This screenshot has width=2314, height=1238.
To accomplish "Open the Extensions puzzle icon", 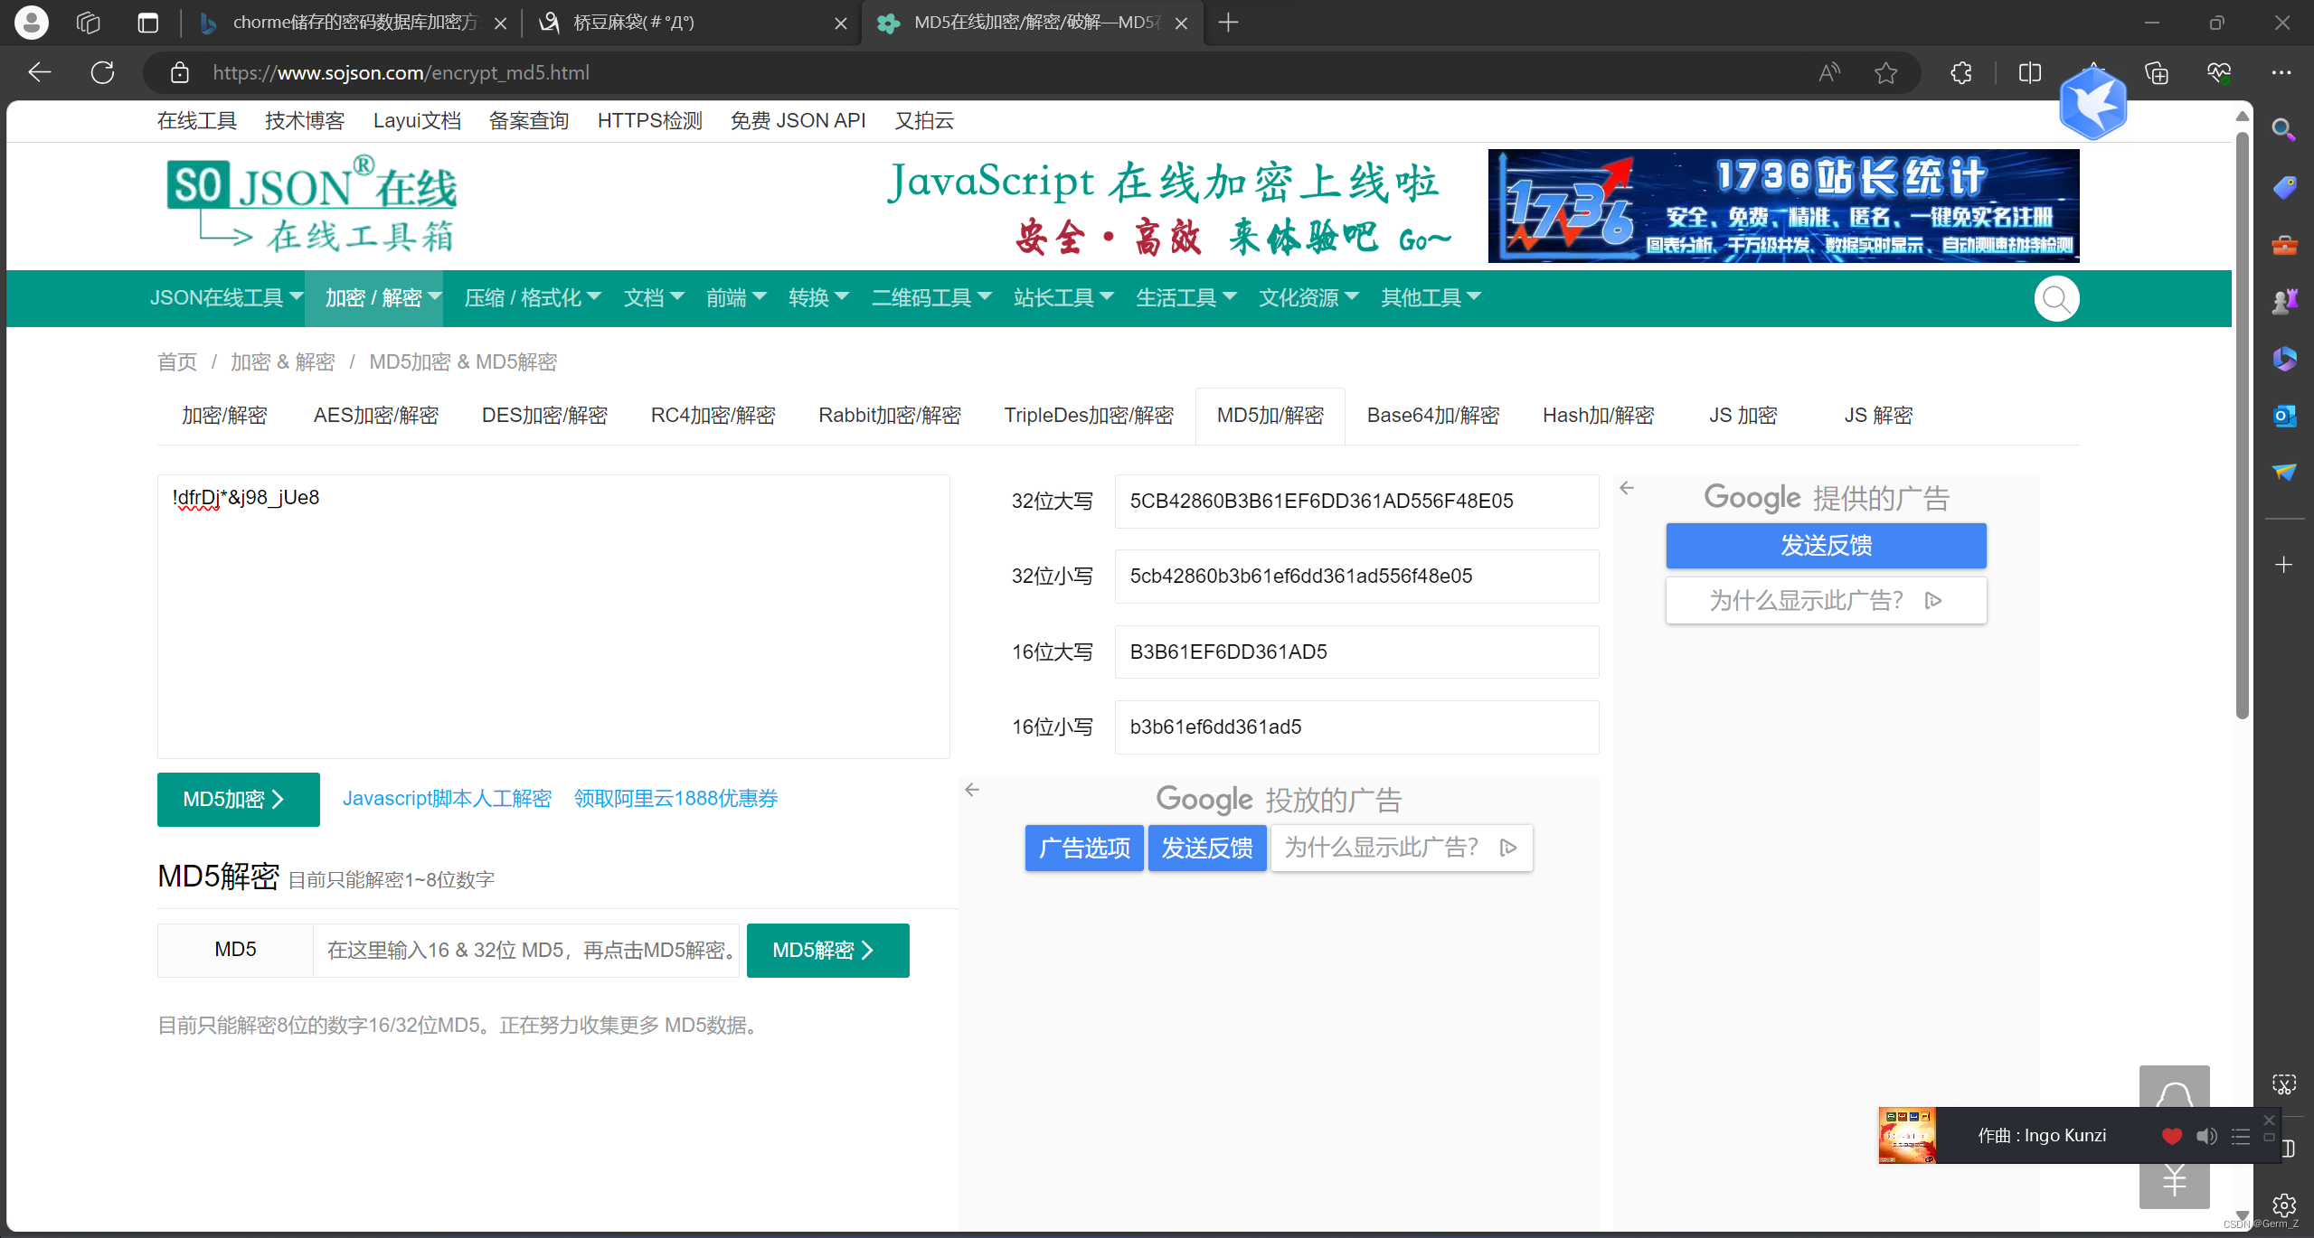I will [1960, 72].
